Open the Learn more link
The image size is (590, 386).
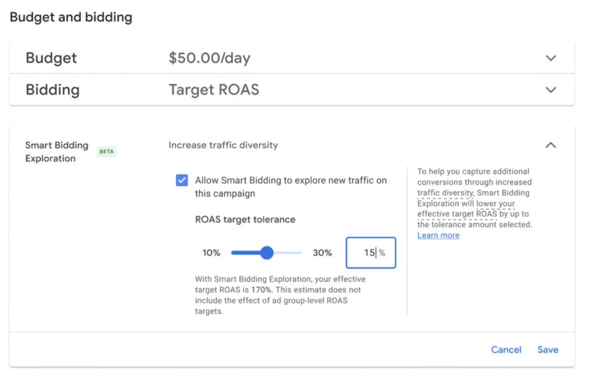[x=438, y=236]
